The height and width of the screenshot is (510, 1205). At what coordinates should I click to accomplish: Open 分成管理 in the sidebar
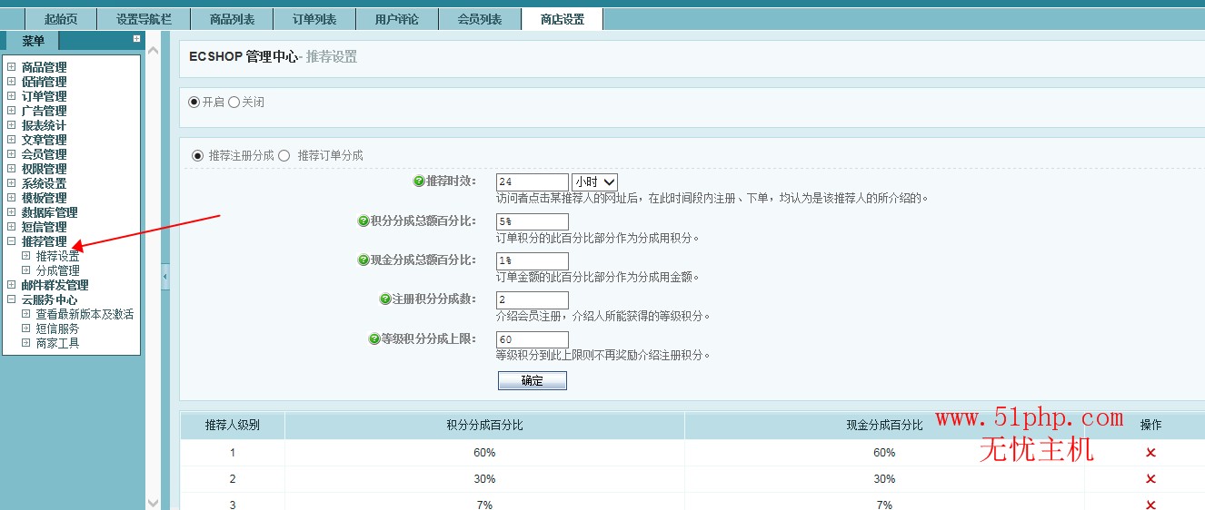(x=57, y=270)
